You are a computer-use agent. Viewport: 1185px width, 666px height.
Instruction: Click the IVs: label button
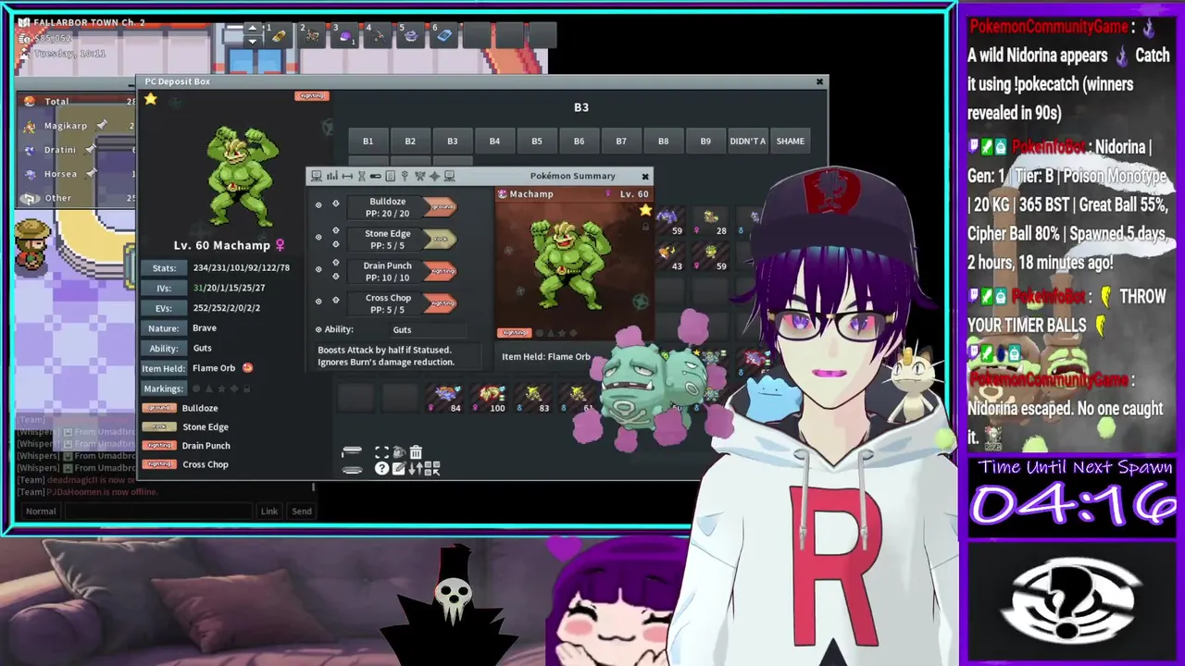tap(164, 288)
